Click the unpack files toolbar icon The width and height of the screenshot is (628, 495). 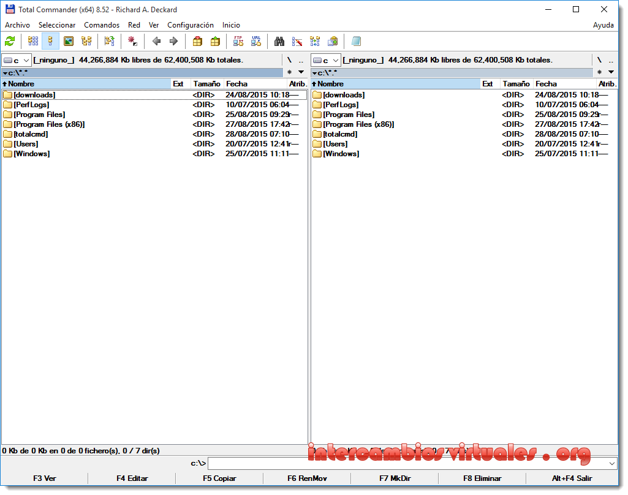pyautogui.click(x=215, y=41)
